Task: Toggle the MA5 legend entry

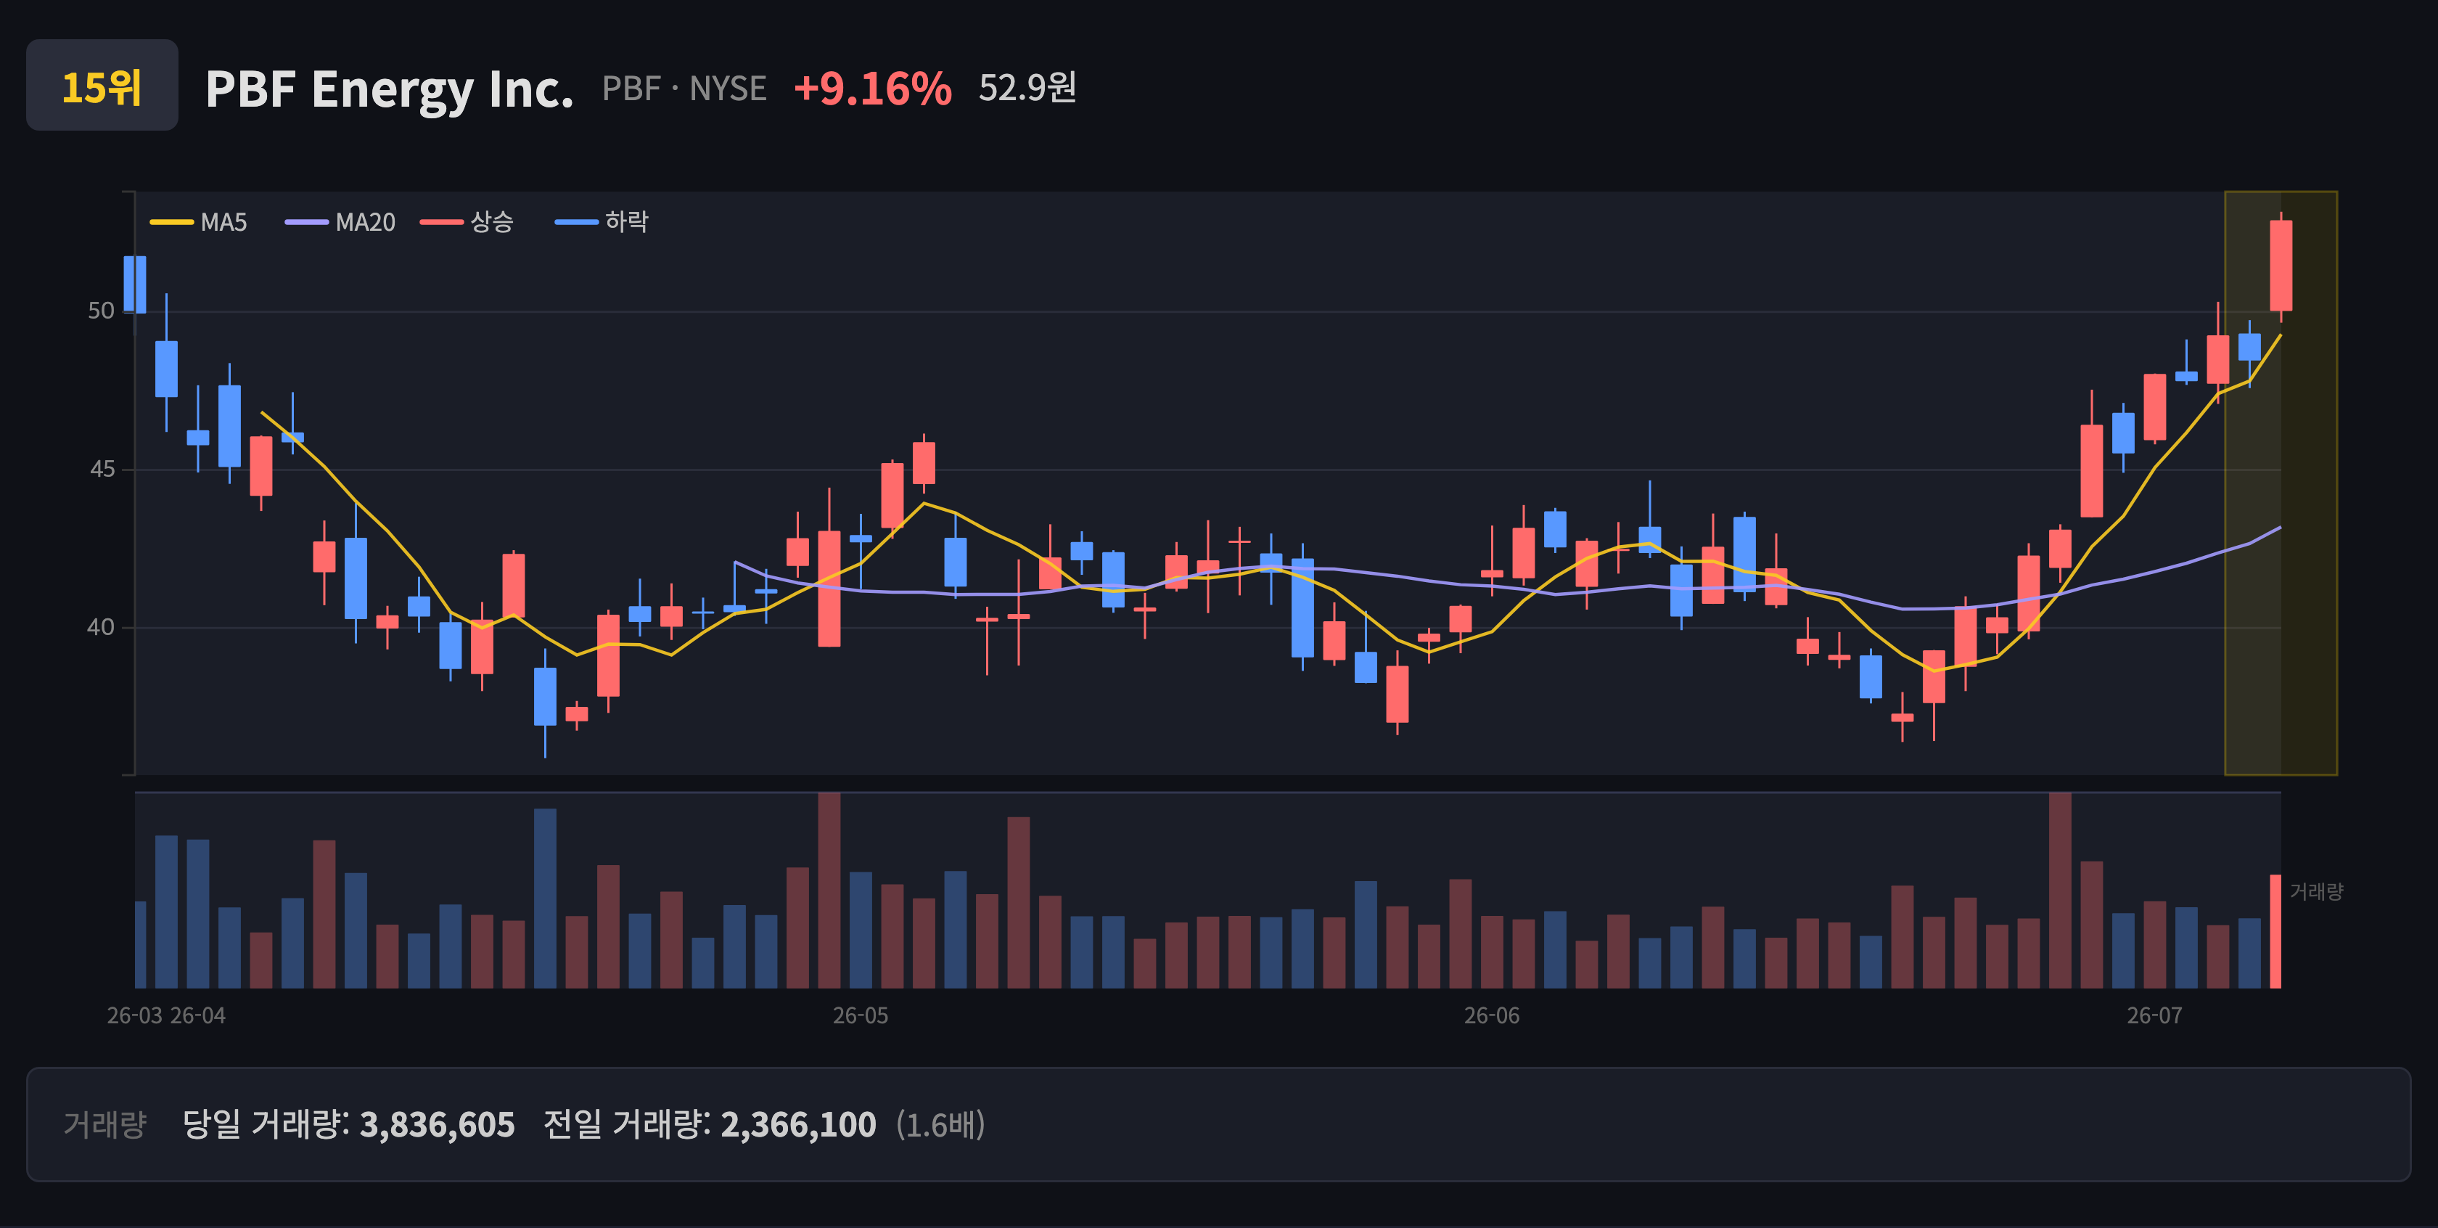Action: click(199, 223)
